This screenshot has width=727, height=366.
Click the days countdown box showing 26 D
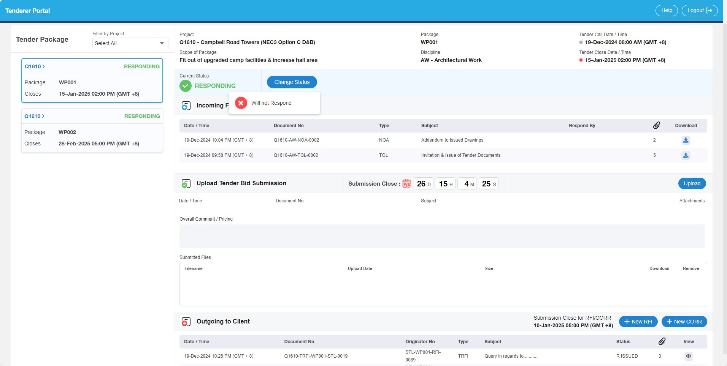tap(424, 184)
